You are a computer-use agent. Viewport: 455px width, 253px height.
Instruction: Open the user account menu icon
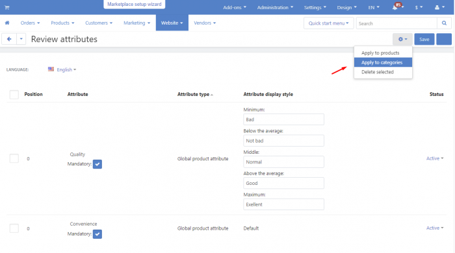(x=437, y=8)
